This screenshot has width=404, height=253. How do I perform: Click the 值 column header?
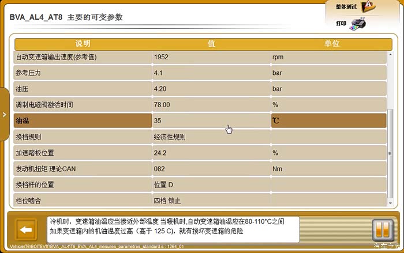tap(211, 44)
